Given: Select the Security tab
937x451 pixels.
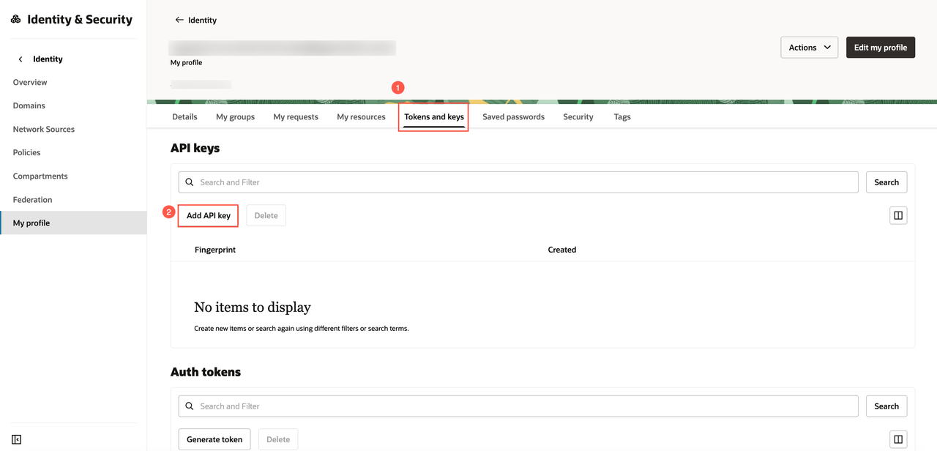Looking at the screenshot, I should (x=578, y=117).
